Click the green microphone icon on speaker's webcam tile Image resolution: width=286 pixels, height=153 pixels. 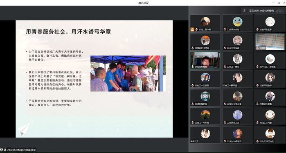192,67
